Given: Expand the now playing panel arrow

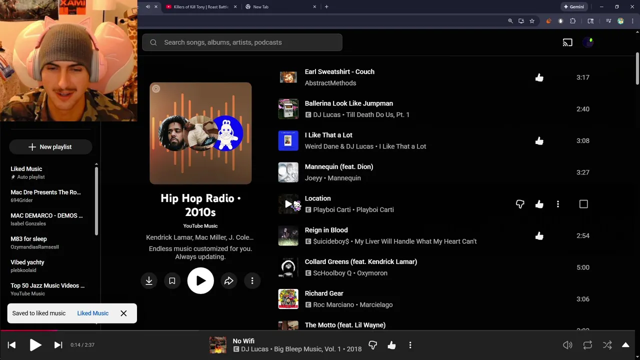Looking at the screenshot, I should click(x=625, y=345).
